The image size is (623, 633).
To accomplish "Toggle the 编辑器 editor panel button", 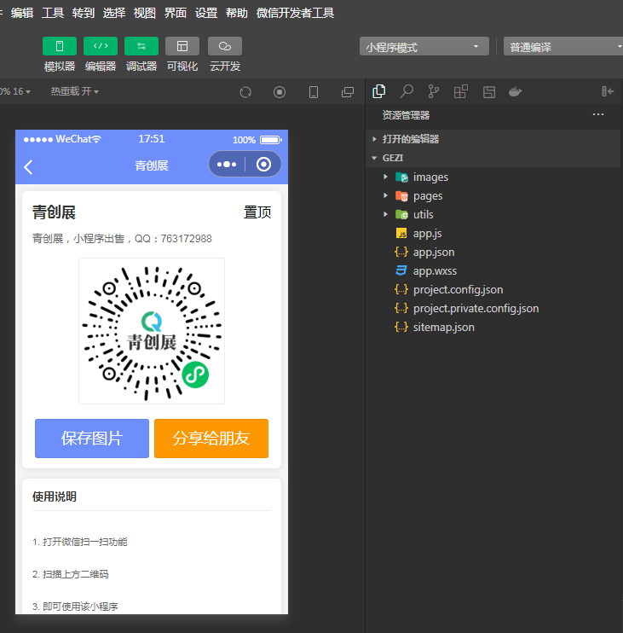I will 101,46.
